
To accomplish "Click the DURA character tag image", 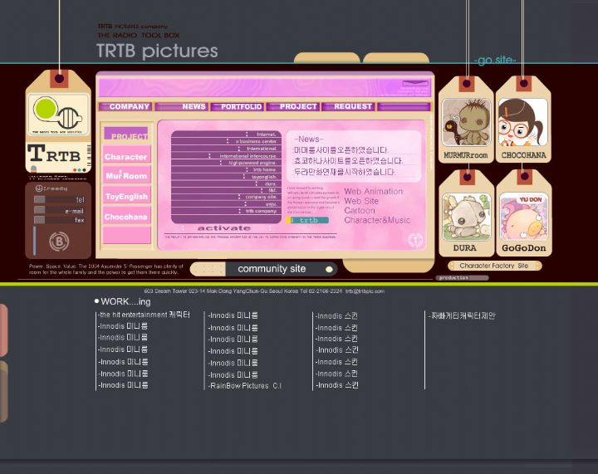I will coord(466,217).
